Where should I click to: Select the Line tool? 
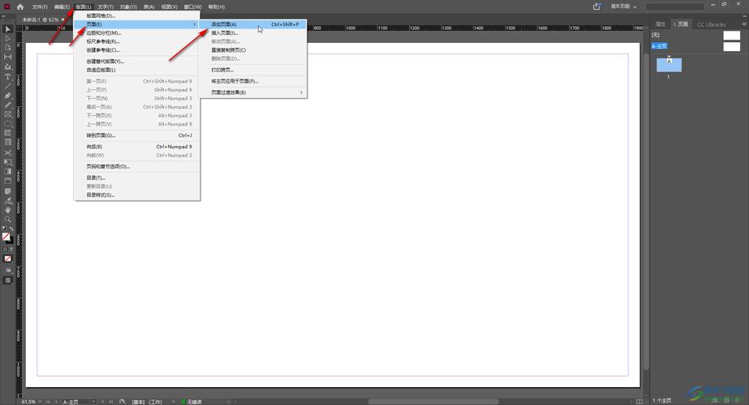(x=7, y=87)
